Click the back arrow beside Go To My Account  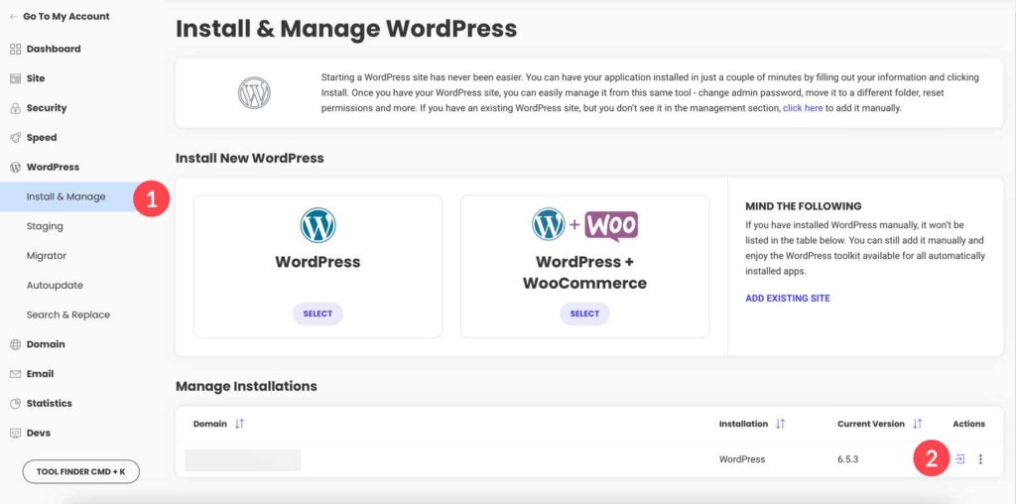pos(14,17)
